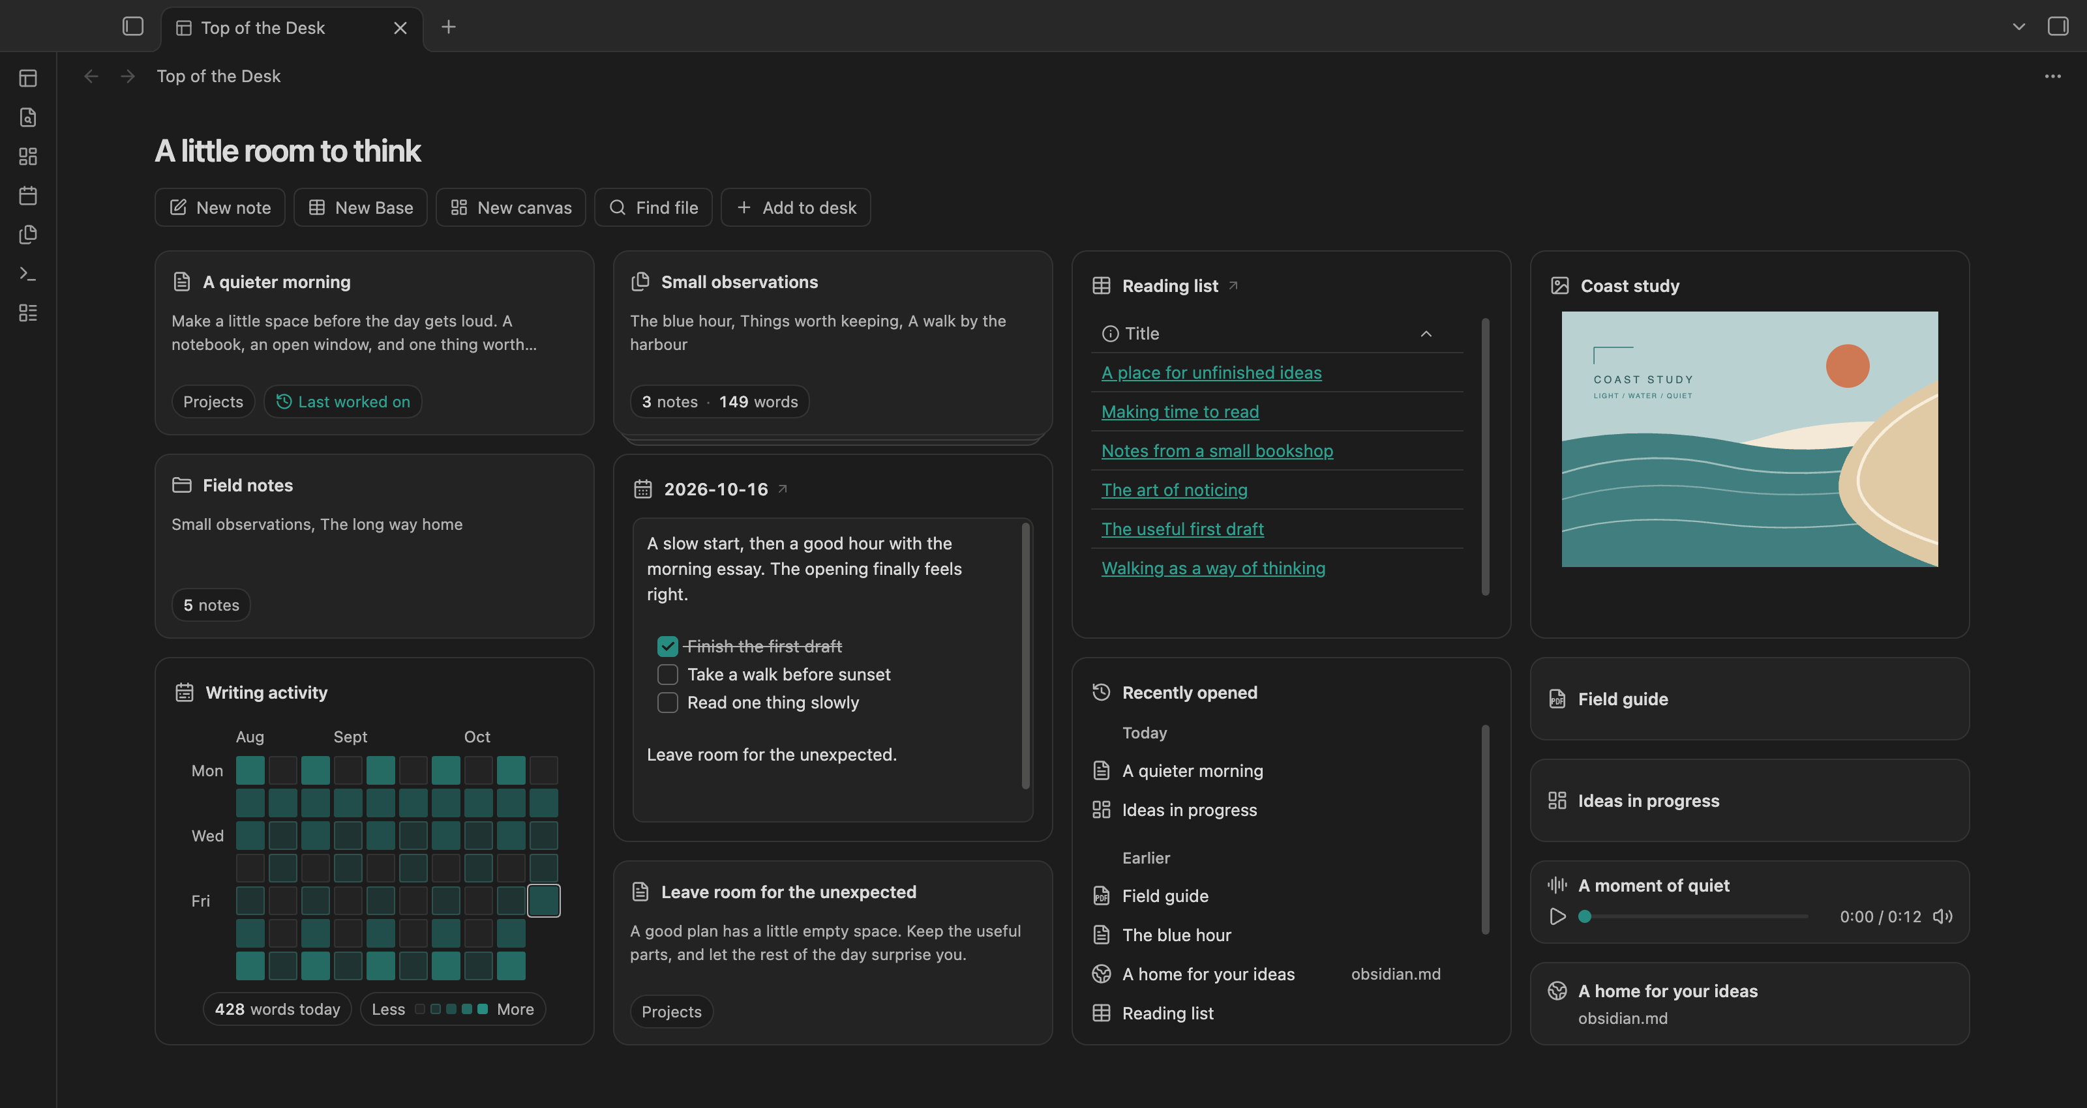Uncheck Finish the first draft task
This screenshot has height=1108, width=2087.
(668, 647)
